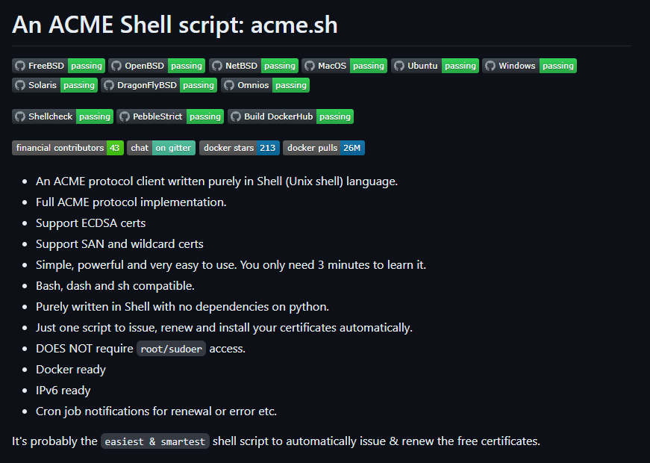Click the PebbleStrict passing badge
The image size is (650, 463).
click(170, 116)
